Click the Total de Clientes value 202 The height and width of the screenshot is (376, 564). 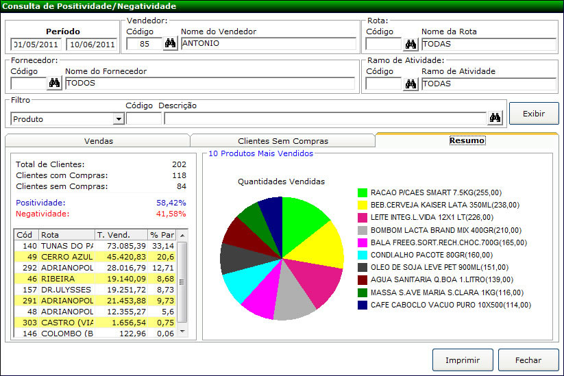point(179,164)
